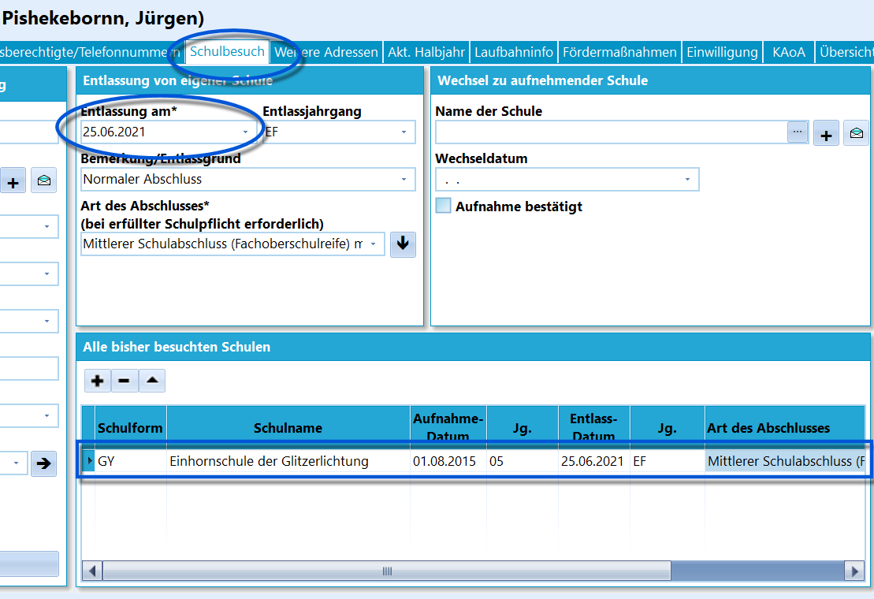Viewport: 874px width, 599px height.
Task: Open the Einwilligung tab
Action: tap(723, 52)
